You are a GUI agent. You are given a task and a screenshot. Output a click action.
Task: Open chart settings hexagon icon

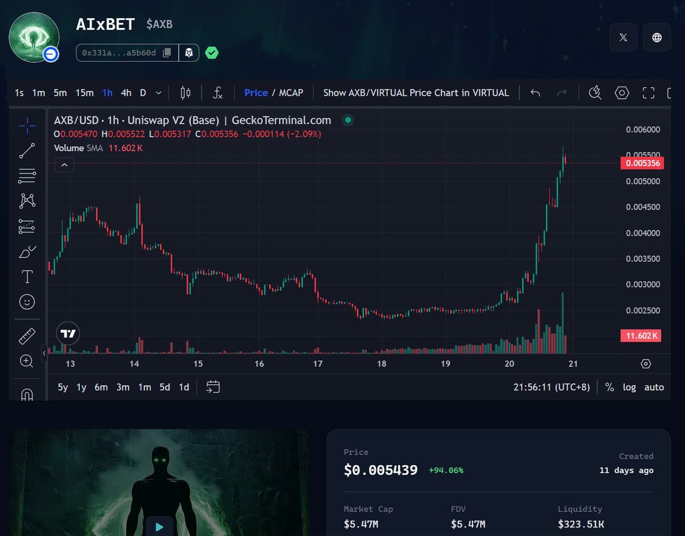pyautogui.click(x=622, y=92)
